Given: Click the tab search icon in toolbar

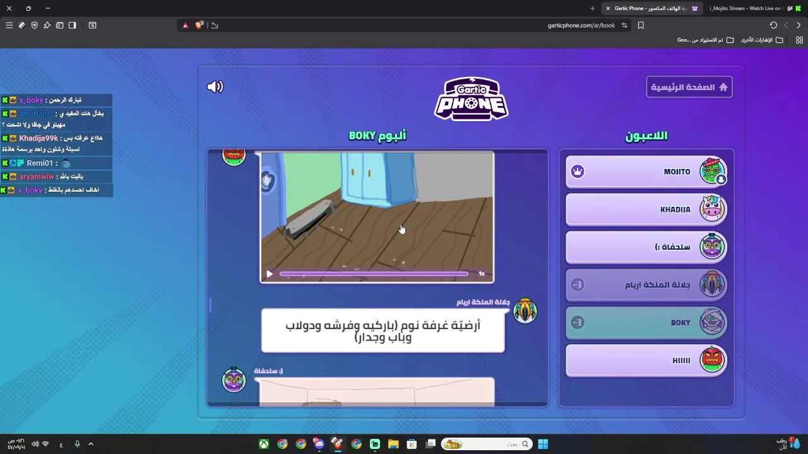Looking at the screenshot, I should (x=92, y=25).
